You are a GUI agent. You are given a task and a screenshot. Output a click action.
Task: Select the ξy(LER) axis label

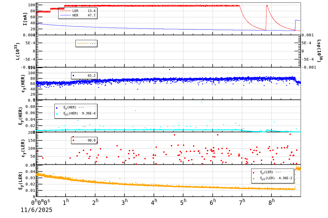point(21,181)
